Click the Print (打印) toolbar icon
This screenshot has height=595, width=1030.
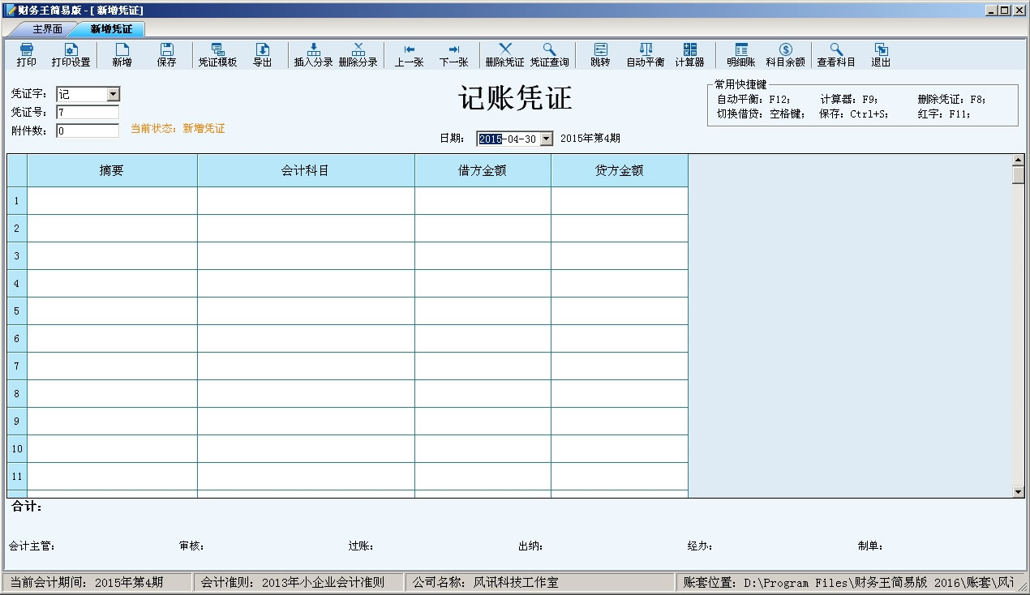[x=26, y=55]
